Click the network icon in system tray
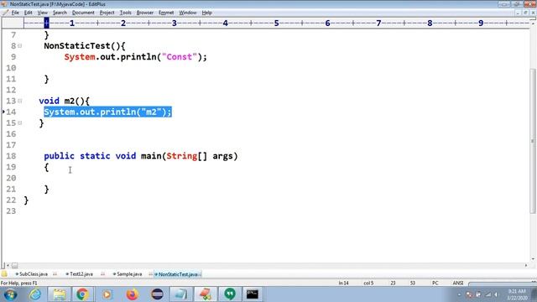This screenshot has height=302, width=537. point(488,294)
